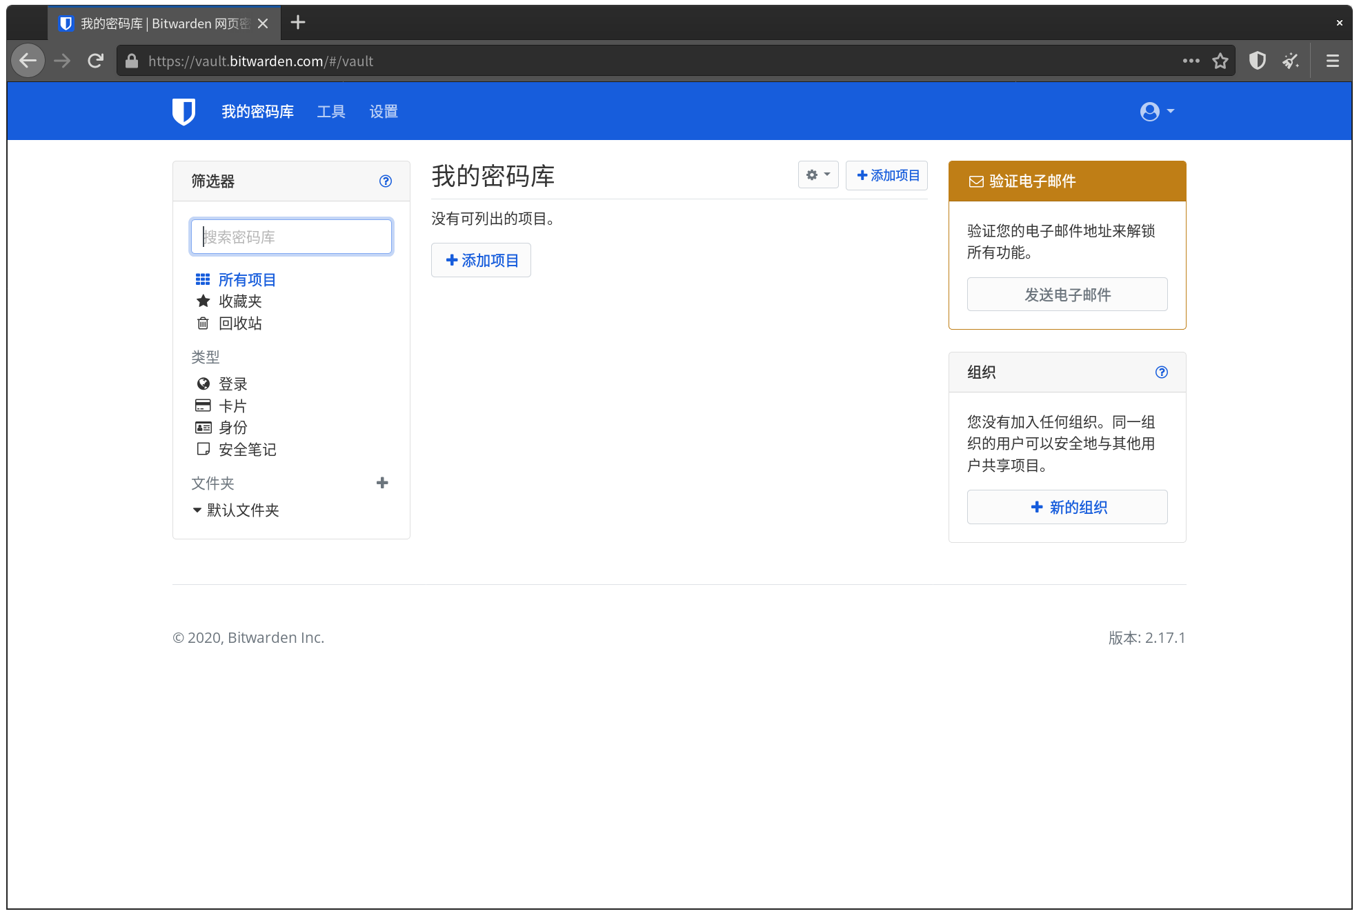1359x916 pixels.
Task: Open the user account dropdown
Action: pos(1157,112)
